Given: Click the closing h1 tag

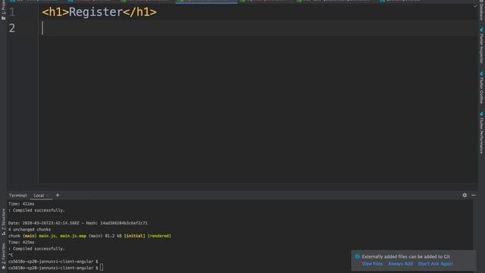Looking at the screenshot, I should (x=139, y=12).
